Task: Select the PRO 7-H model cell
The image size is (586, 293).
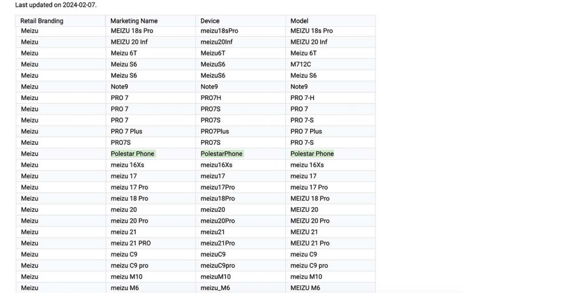Action: [302, 98]
